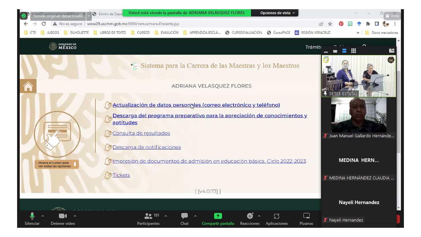Click the green encryption shield icon in Zoom

pos(24,16)
